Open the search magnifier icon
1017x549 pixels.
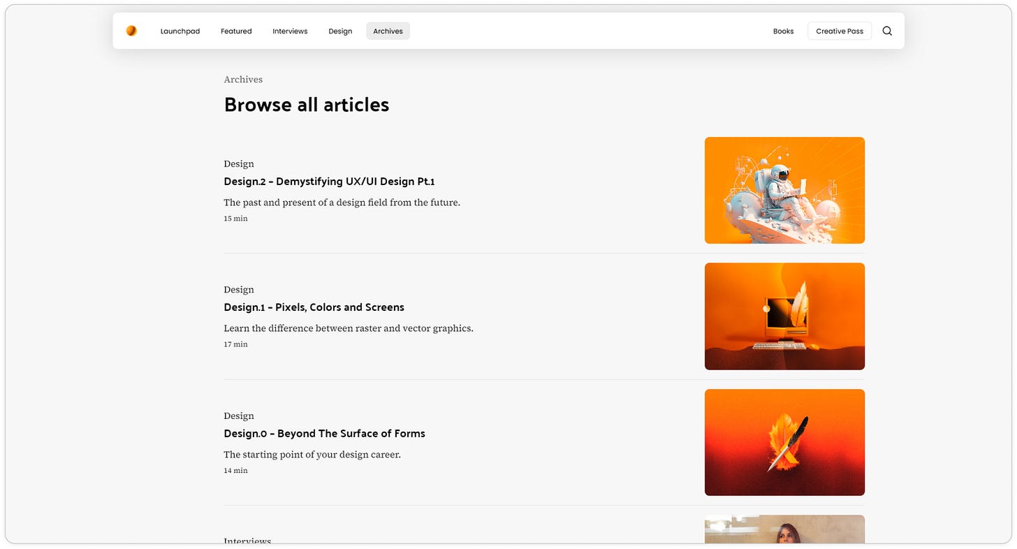pyautogui.click(x=887, y=31)
